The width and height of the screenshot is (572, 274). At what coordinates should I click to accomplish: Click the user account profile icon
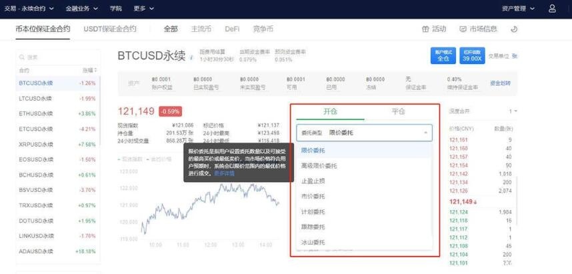click(552, 9)
